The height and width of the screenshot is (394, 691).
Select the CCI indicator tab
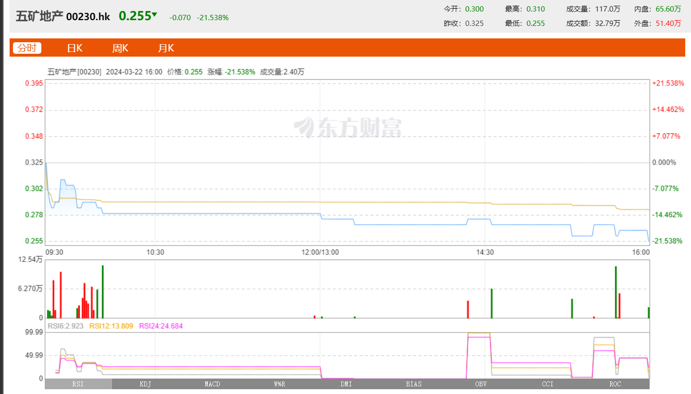(x=548, y=384)
